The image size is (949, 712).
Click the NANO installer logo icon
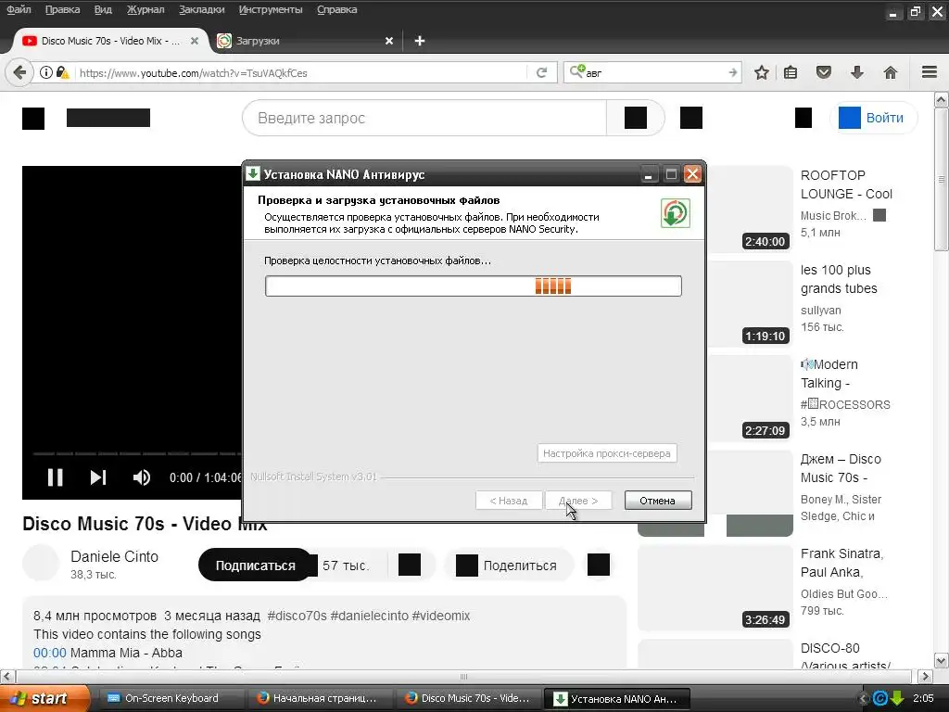click(x=676, y=213)
